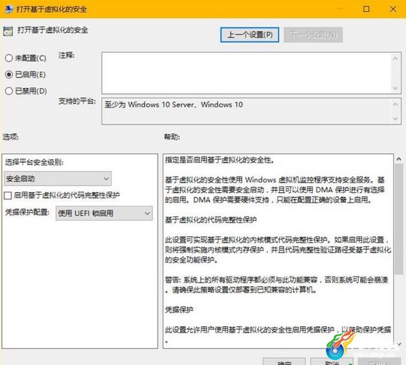
Task: Click the 选项: label
Action: point(11,137)
